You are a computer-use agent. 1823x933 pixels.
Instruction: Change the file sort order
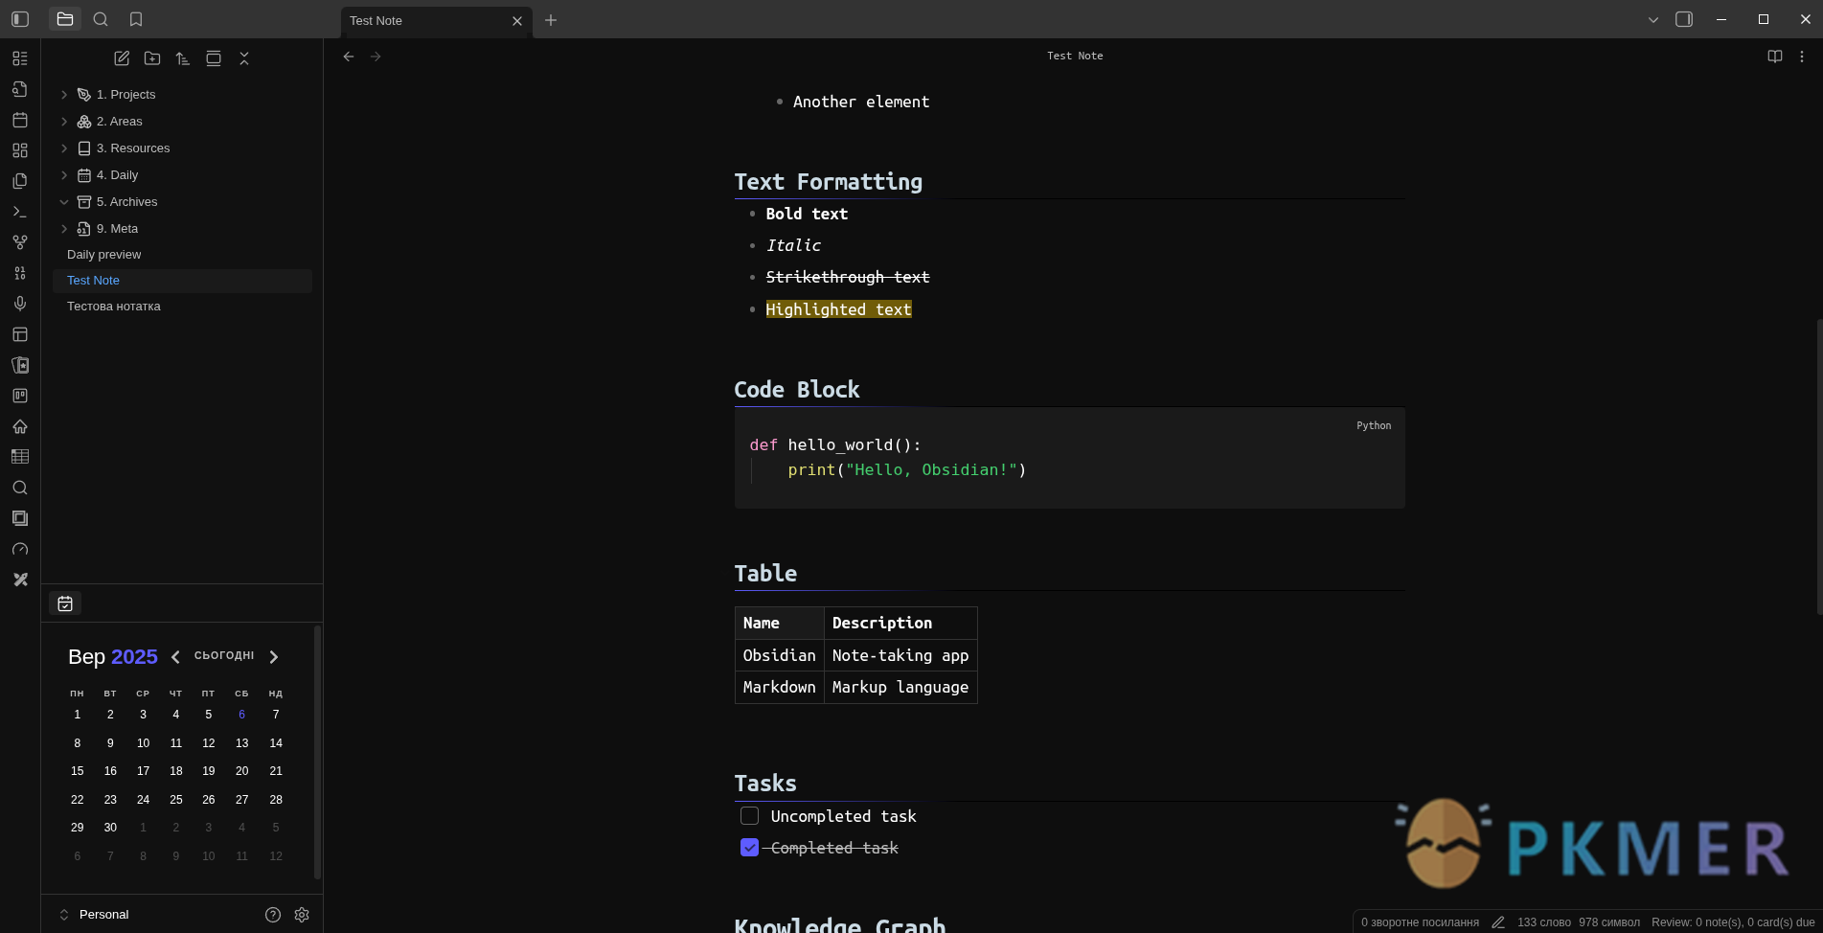click(x=183, y=58)
